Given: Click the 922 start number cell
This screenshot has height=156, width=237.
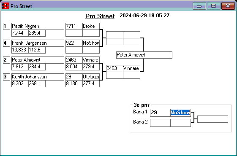Looking at the screenshot, I should (74, 43).
